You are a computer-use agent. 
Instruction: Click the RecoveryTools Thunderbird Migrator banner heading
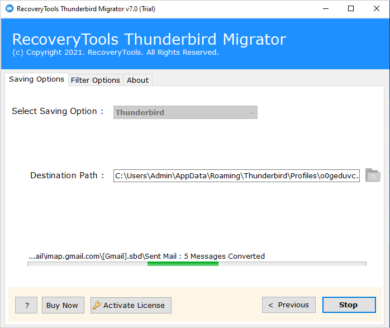pos(149,39)
